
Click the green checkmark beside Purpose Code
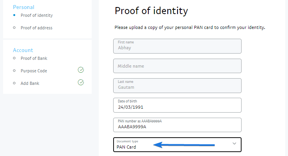(81, 70)
